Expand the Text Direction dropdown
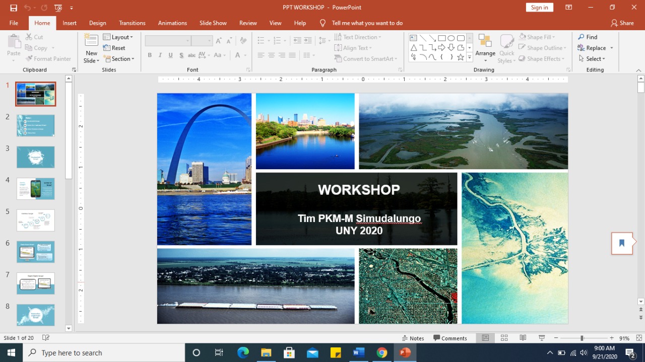The image size is (645, 362). click(x=358, y=37)
